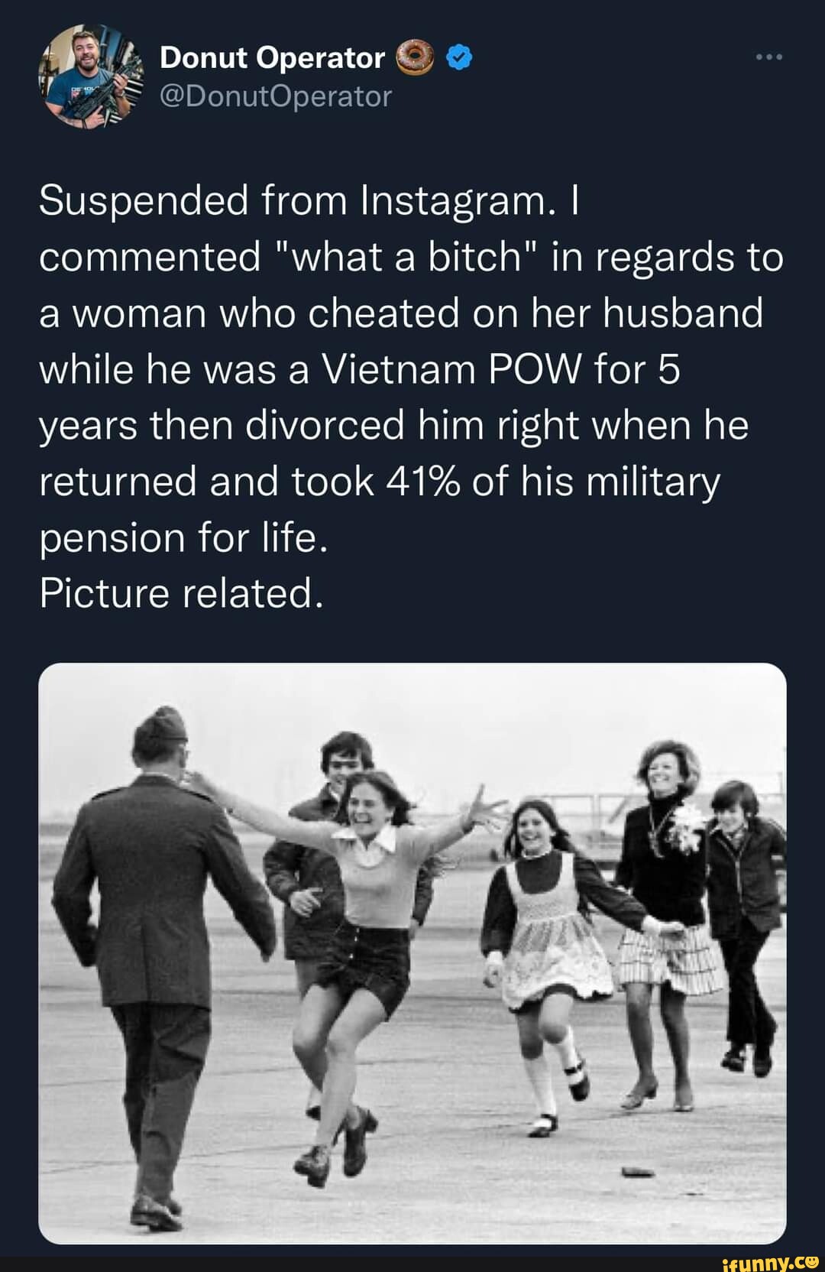Screen dimensions: 825x1272
Task: Open the @DonutOperator handle link
Action: coord(275,96)
